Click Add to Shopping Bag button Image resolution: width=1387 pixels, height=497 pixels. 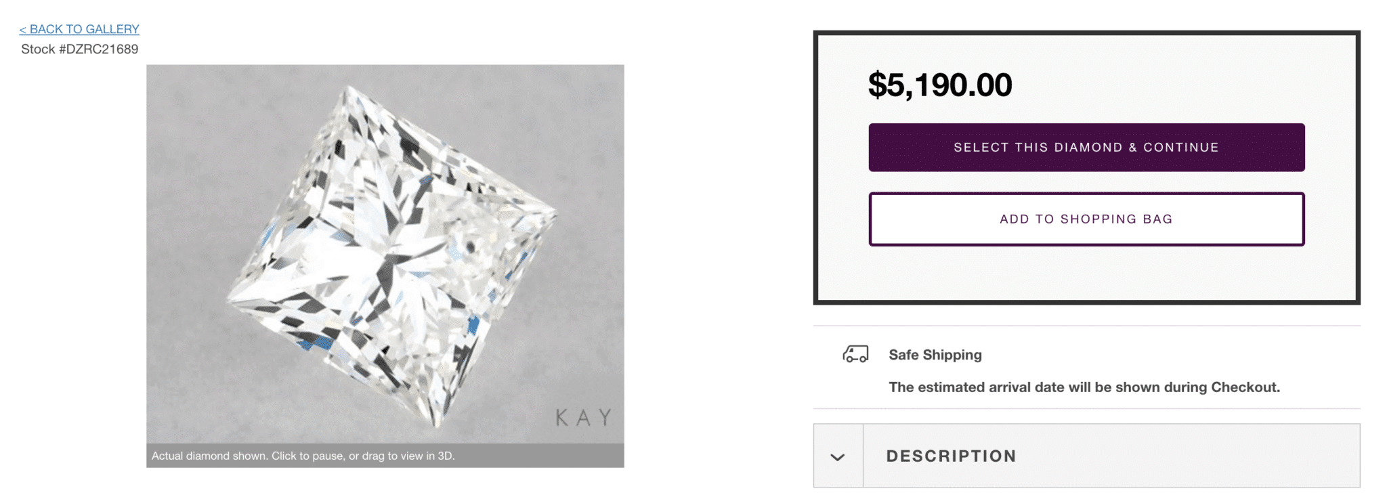click(x=1086, y=219)
